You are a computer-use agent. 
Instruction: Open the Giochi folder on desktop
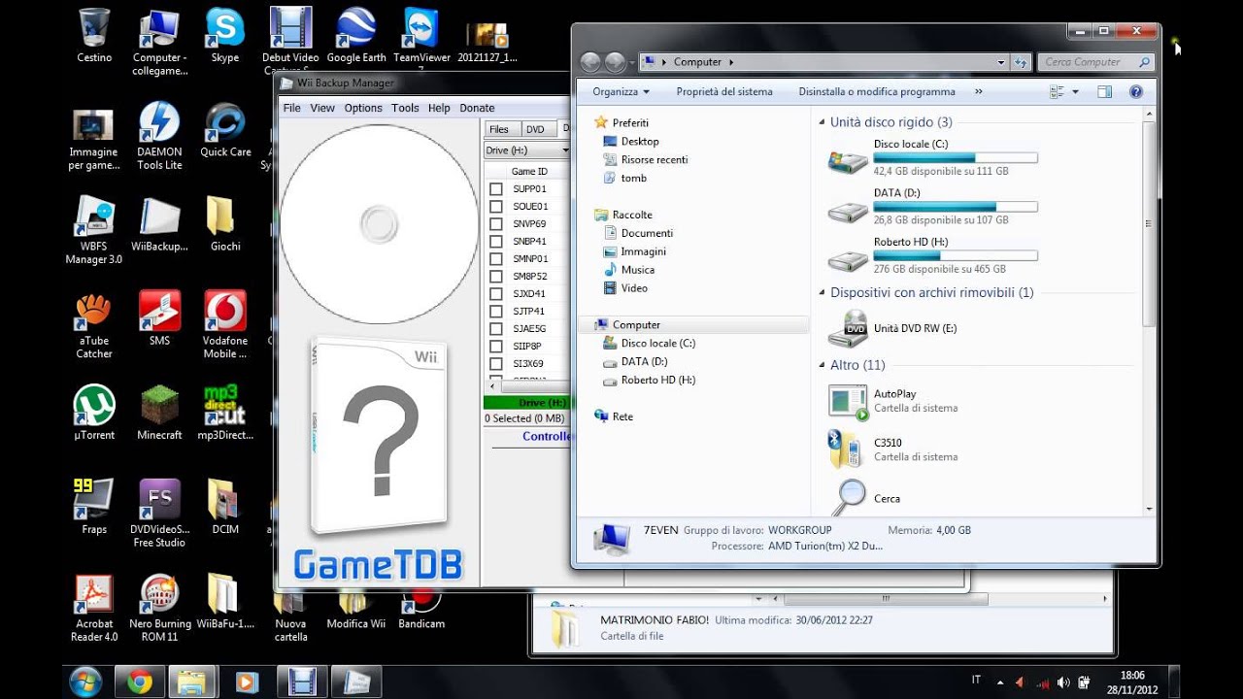click(224, 224)
